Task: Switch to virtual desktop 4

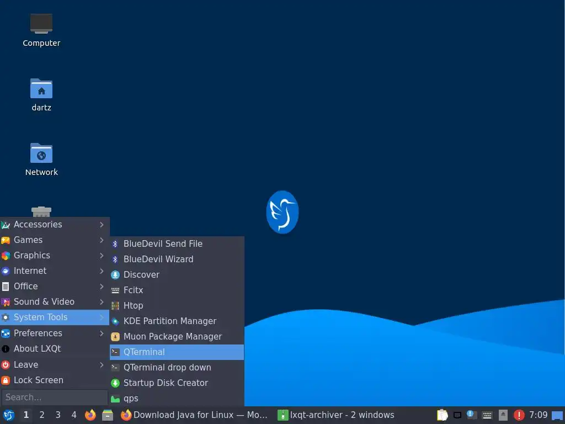Action: pyautogui.click(x=74, y=415)
